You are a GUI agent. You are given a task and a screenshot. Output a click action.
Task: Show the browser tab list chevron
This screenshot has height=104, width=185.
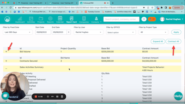pyautogui.click(x=182, y=3)
